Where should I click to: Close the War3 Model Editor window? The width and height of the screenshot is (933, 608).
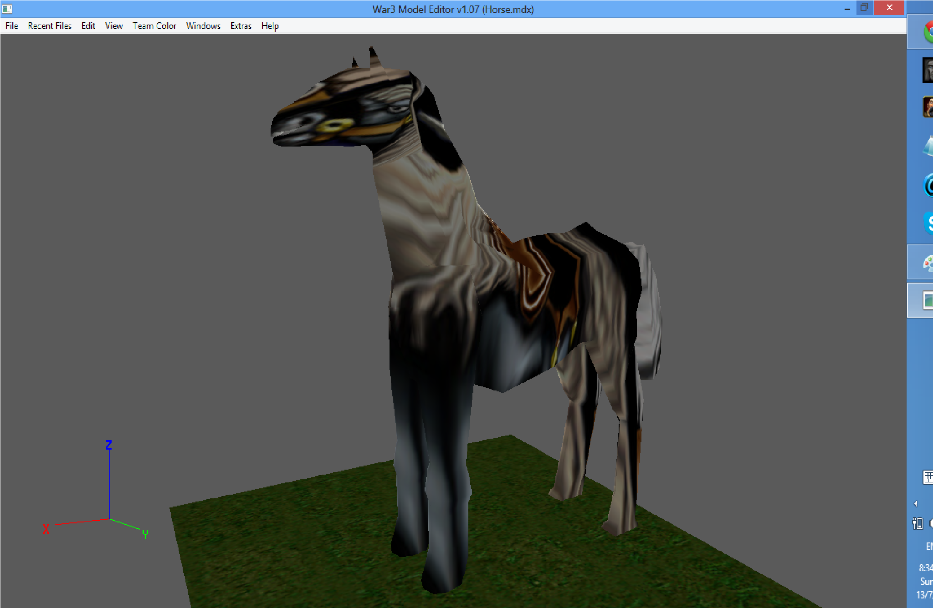pos(889,8)
